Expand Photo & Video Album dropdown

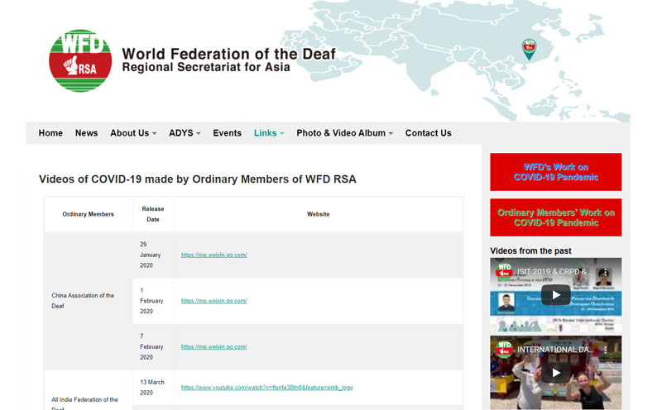tap(344, 133)
